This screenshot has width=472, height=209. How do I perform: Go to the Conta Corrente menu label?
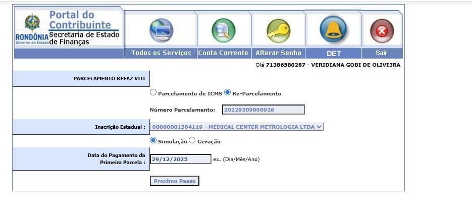(223, 53)
